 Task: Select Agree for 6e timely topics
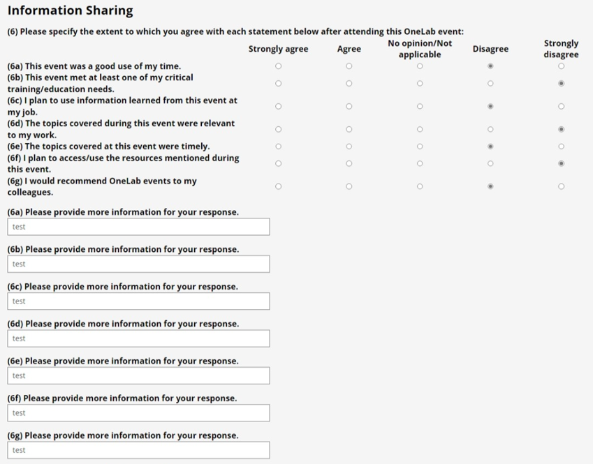(x=349, y=147)
